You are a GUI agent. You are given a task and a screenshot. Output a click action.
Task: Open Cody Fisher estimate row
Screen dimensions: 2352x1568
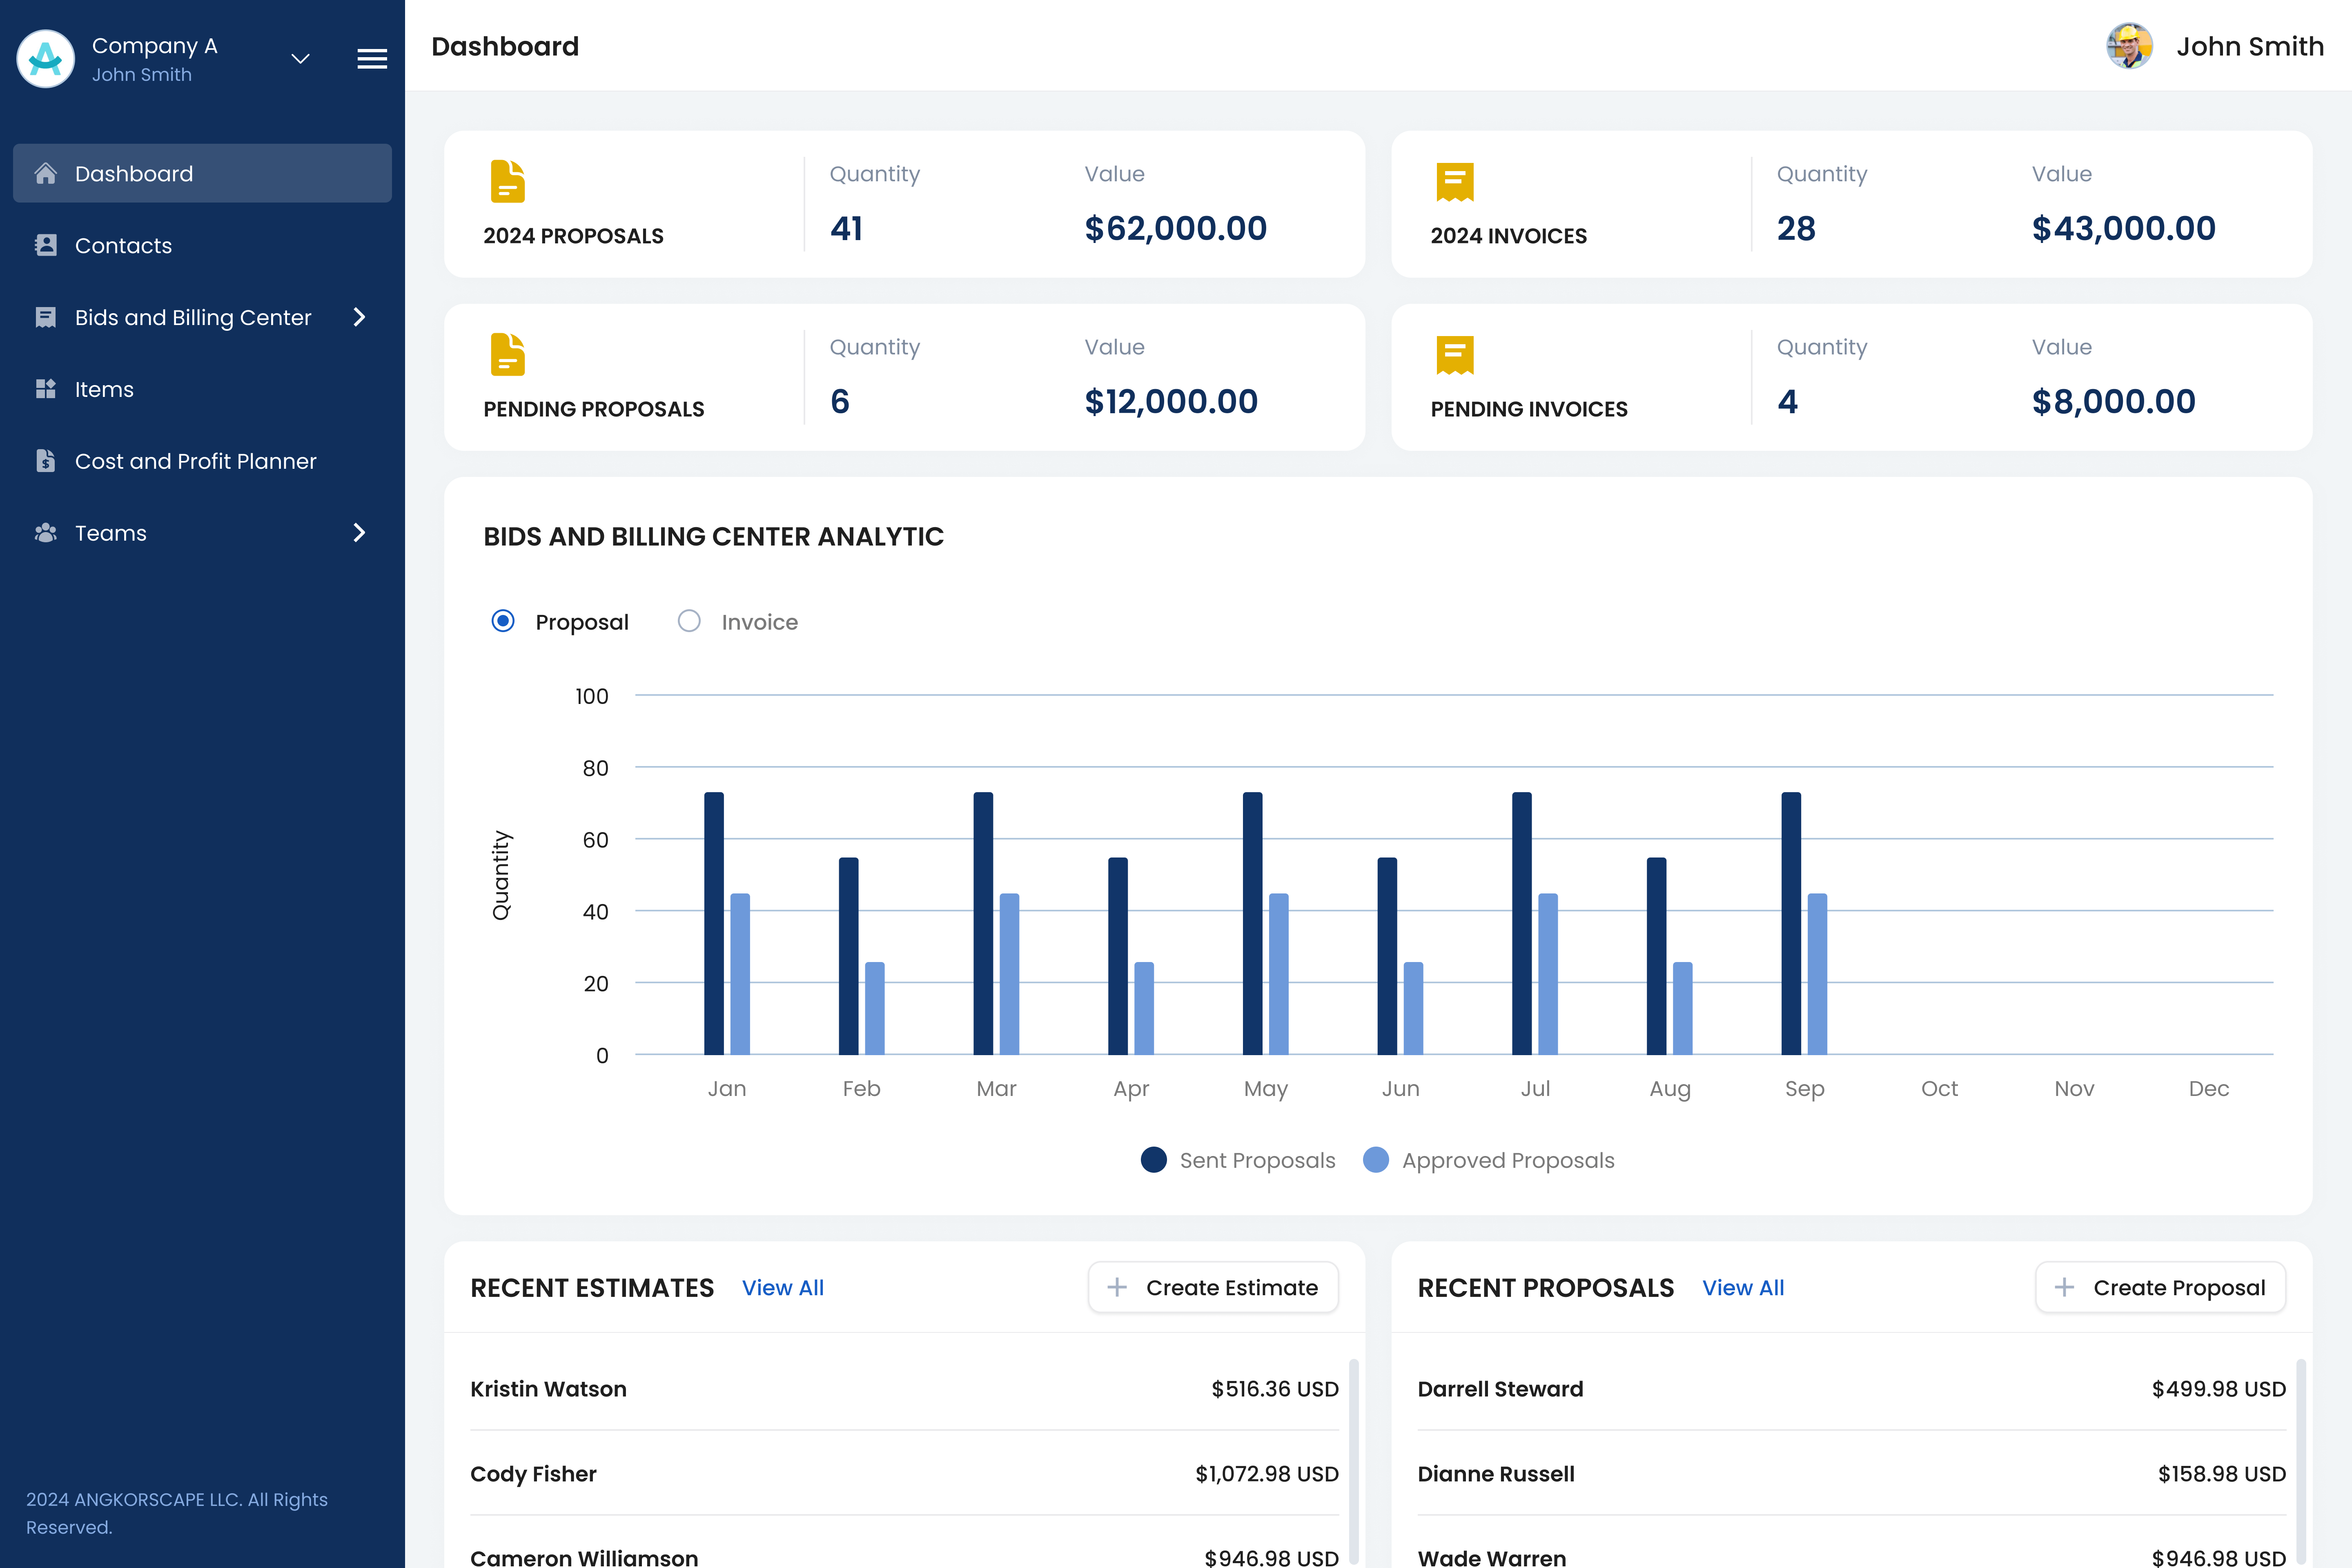pyautogui.click(x=904, y=1473)
